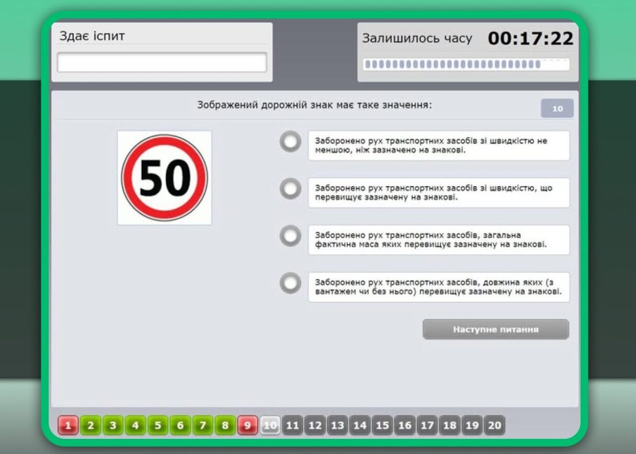Open green question 8 tile
The image size is (636, 454).
(x=225, y=425)
